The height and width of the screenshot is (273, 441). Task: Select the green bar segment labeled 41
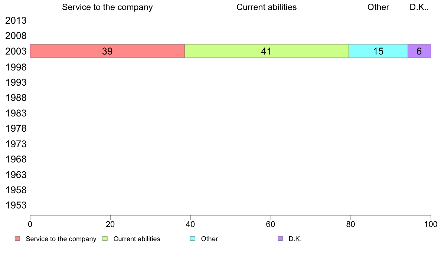(x=267, y=51)
